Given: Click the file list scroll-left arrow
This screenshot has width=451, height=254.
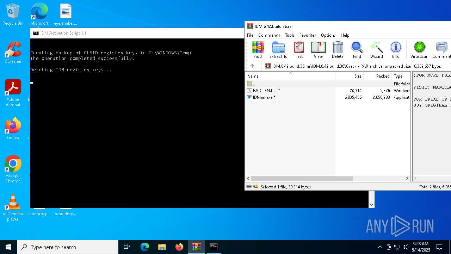Looking at the screenshot, I should pyautogui.click(x=248, y=179).
